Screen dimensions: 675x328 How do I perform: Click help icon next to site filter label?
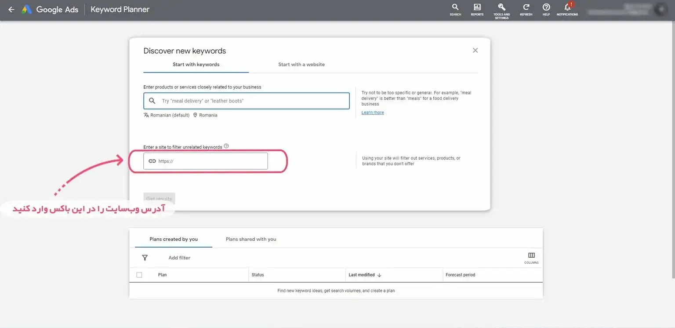(x=226, y=146)
